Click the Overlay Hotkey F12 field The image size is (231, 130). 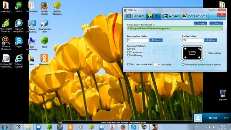(192, 40)
